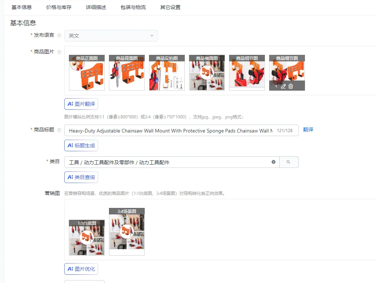Screen dimensions: 376x283
Task: Open the 详细描述 tab
Action: 96,8
